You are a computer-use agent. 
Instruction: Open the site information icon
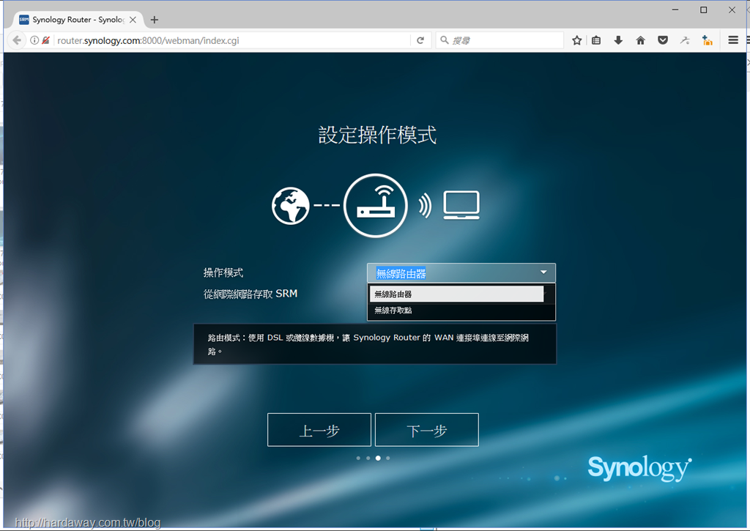(34, 41)
